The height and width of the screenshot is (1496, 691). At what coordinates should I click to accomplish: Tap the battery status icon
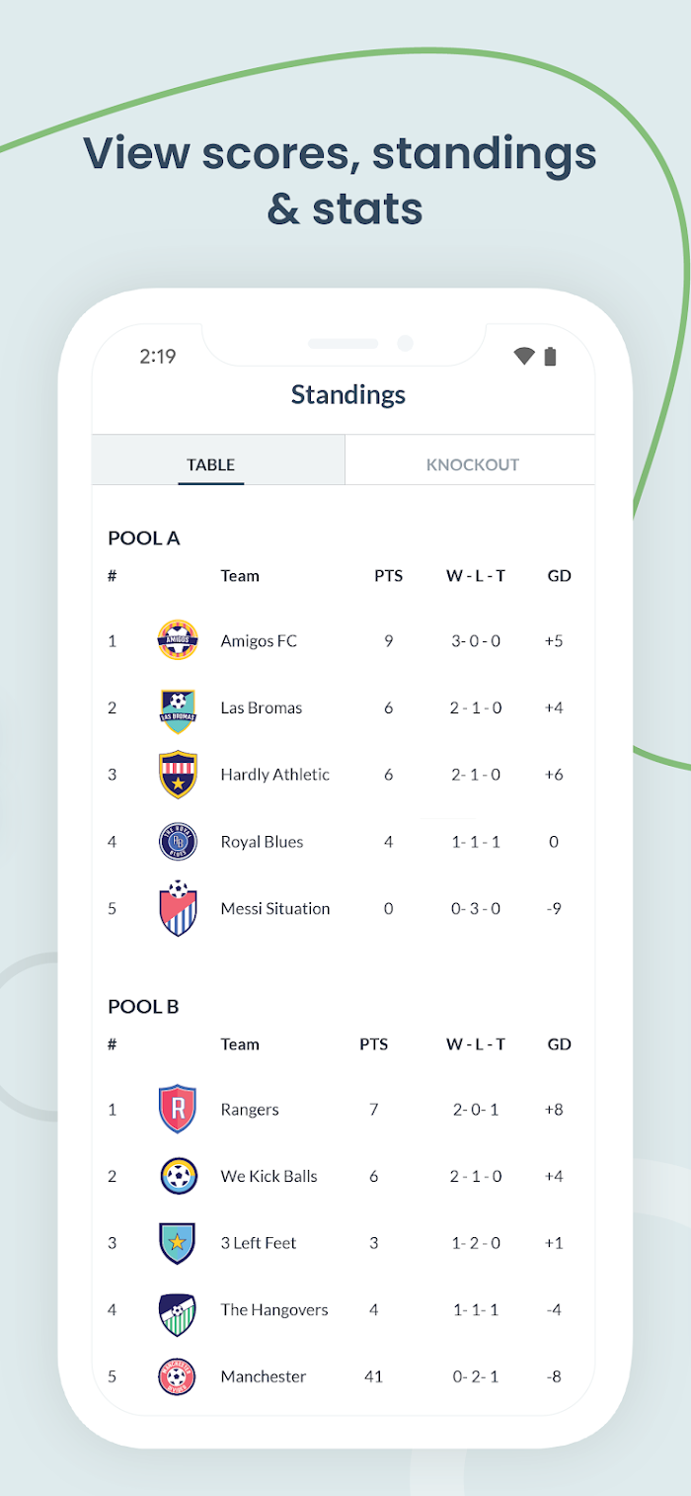(551, 357)
